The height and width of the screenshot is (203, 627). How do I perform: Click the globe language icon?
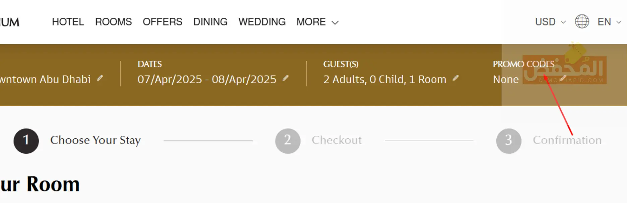click(x=582, y=22)
